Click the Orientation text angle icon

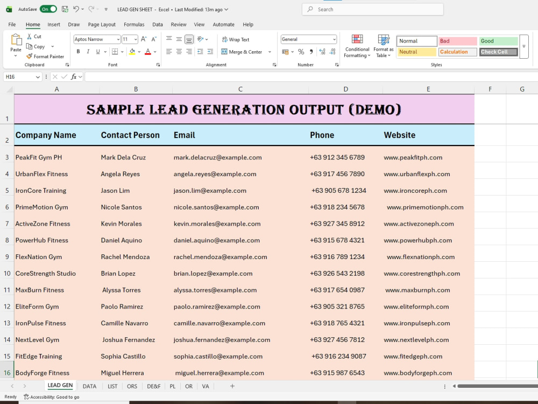[x=200, y=39]
